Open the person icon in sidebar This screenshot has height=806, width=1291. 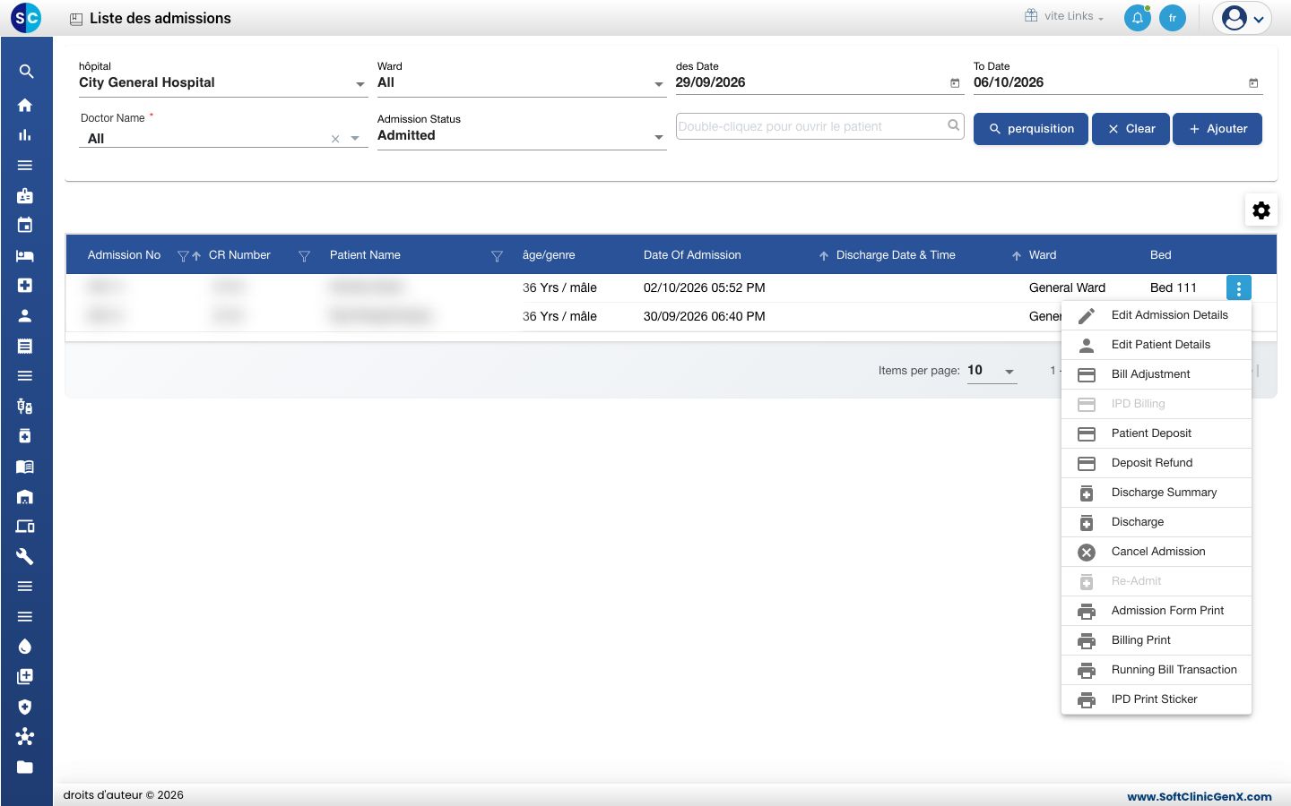(25, 315)
